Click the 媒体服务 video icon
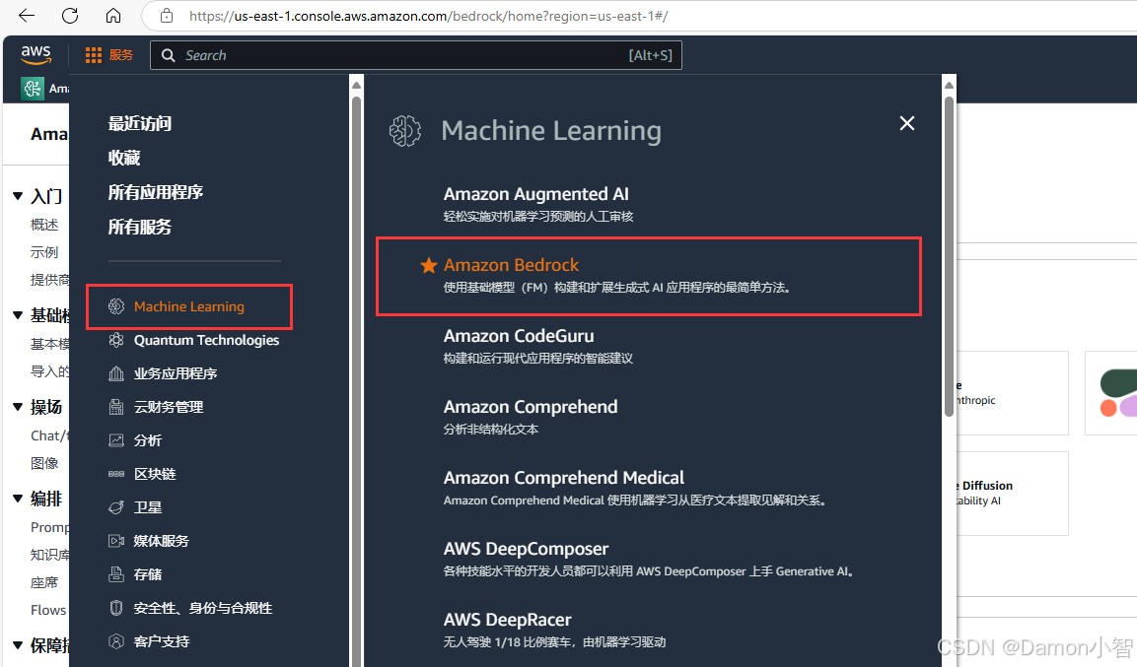 [116, 540]
